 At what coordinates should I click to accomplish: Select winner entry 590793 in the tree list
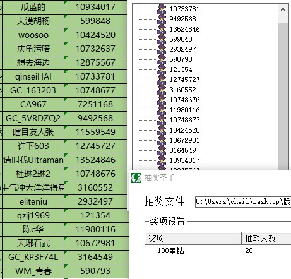181,59
